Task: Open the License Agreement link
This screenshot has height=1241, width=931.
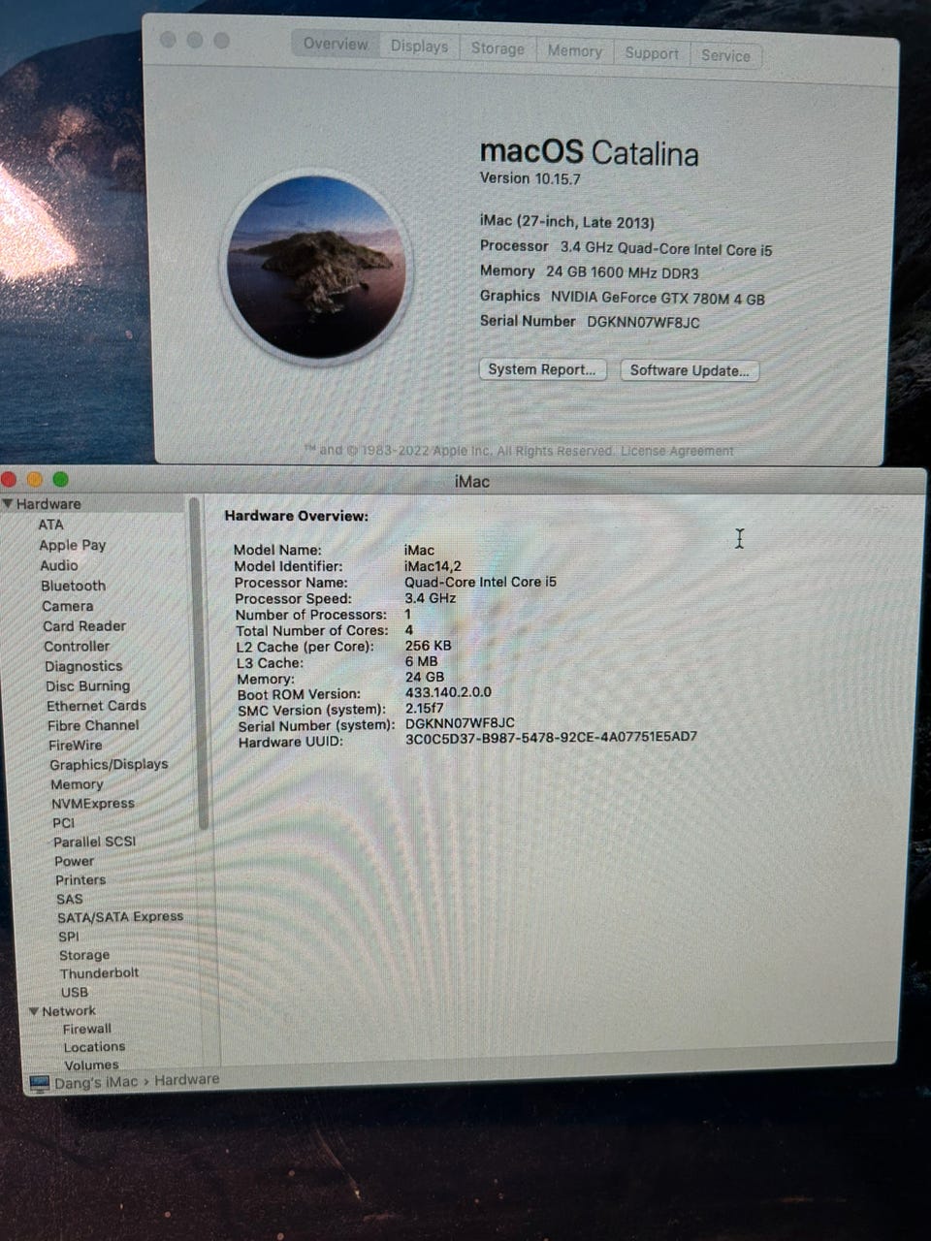Action: (677, 451)
